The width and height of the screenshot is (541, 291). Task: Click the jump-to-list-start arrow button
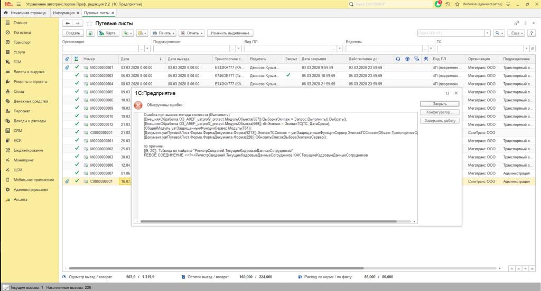511,269
